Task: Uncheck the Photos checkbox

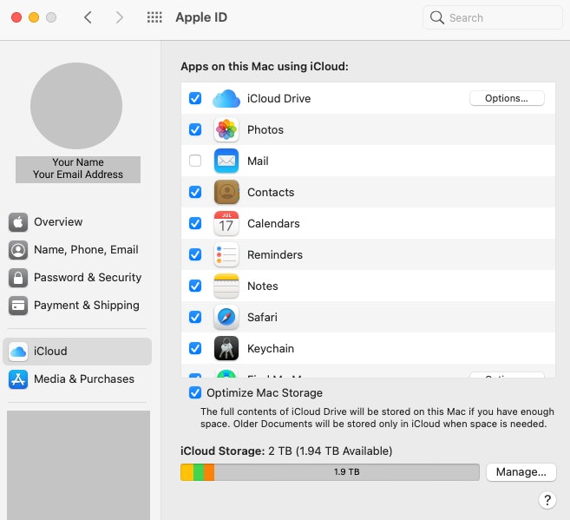Action: point(195,129)
